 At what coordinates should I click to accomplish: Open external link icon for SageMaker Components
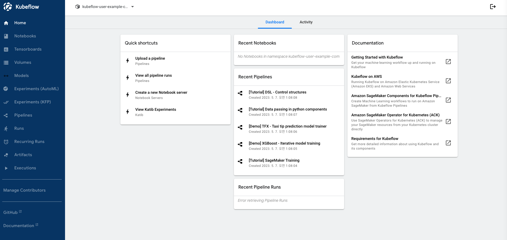(x=448, y=100)
